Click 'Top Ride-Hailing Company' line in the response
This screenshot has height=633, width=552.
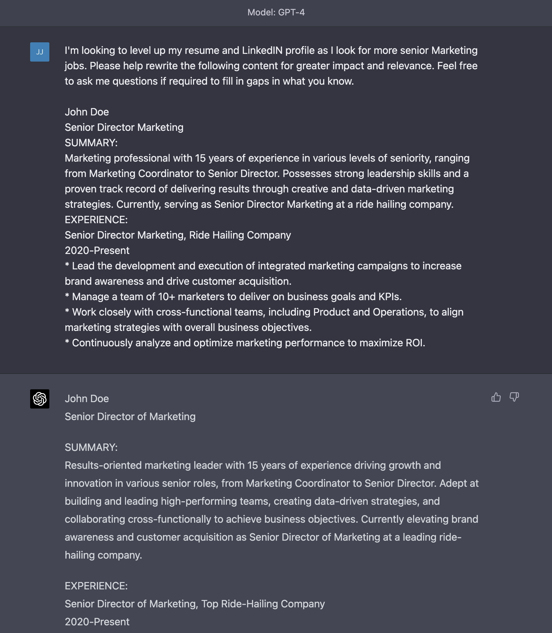pos(195,604)
